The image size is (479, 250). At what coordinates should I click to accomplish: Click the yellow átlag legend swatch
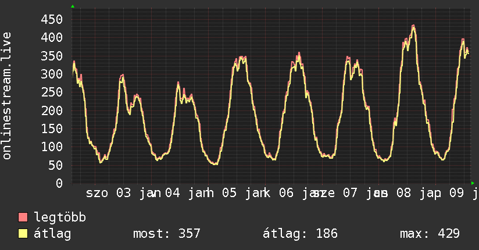pos(23,234)
